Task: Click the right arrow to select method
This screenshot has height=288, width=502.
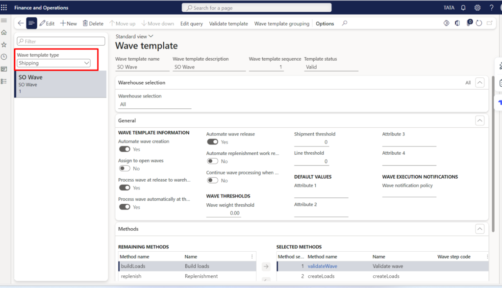Action: (x=266, y=266)
